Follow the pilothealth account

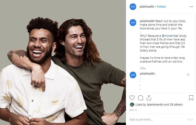pyautogui.click(x=161, y=7)
